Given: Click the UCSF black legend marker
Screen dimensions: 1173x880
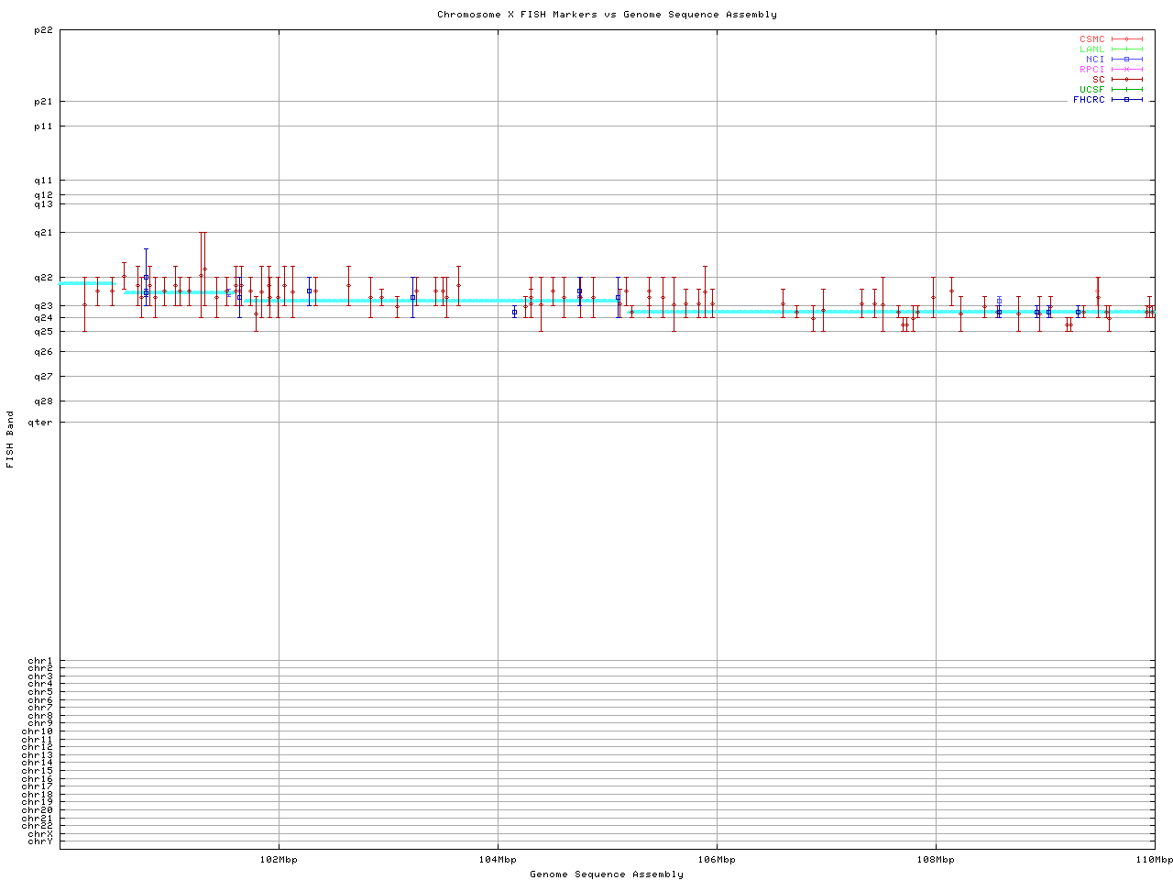Looking at the screenshot, I should click(x=1126, y=90).
